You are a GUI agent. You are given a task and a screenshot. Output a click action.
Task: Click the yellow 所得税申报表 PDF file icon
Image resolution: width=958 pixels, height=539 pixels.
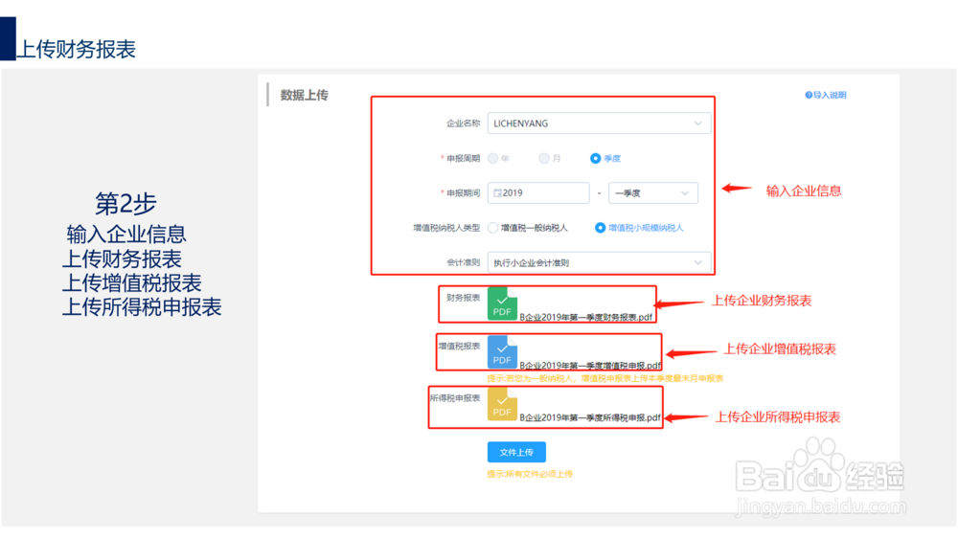pos(502,404)
